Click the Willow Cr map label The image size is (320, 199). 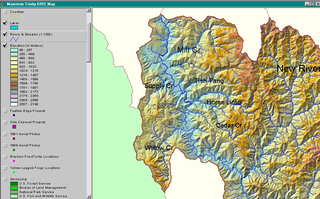[x=159, y=148]
